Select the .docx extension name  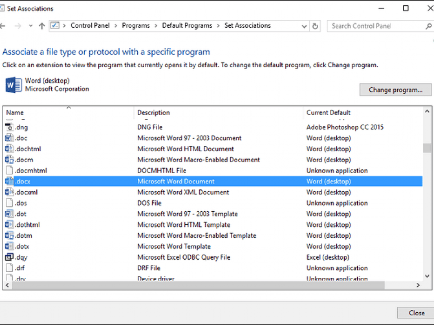22,181
